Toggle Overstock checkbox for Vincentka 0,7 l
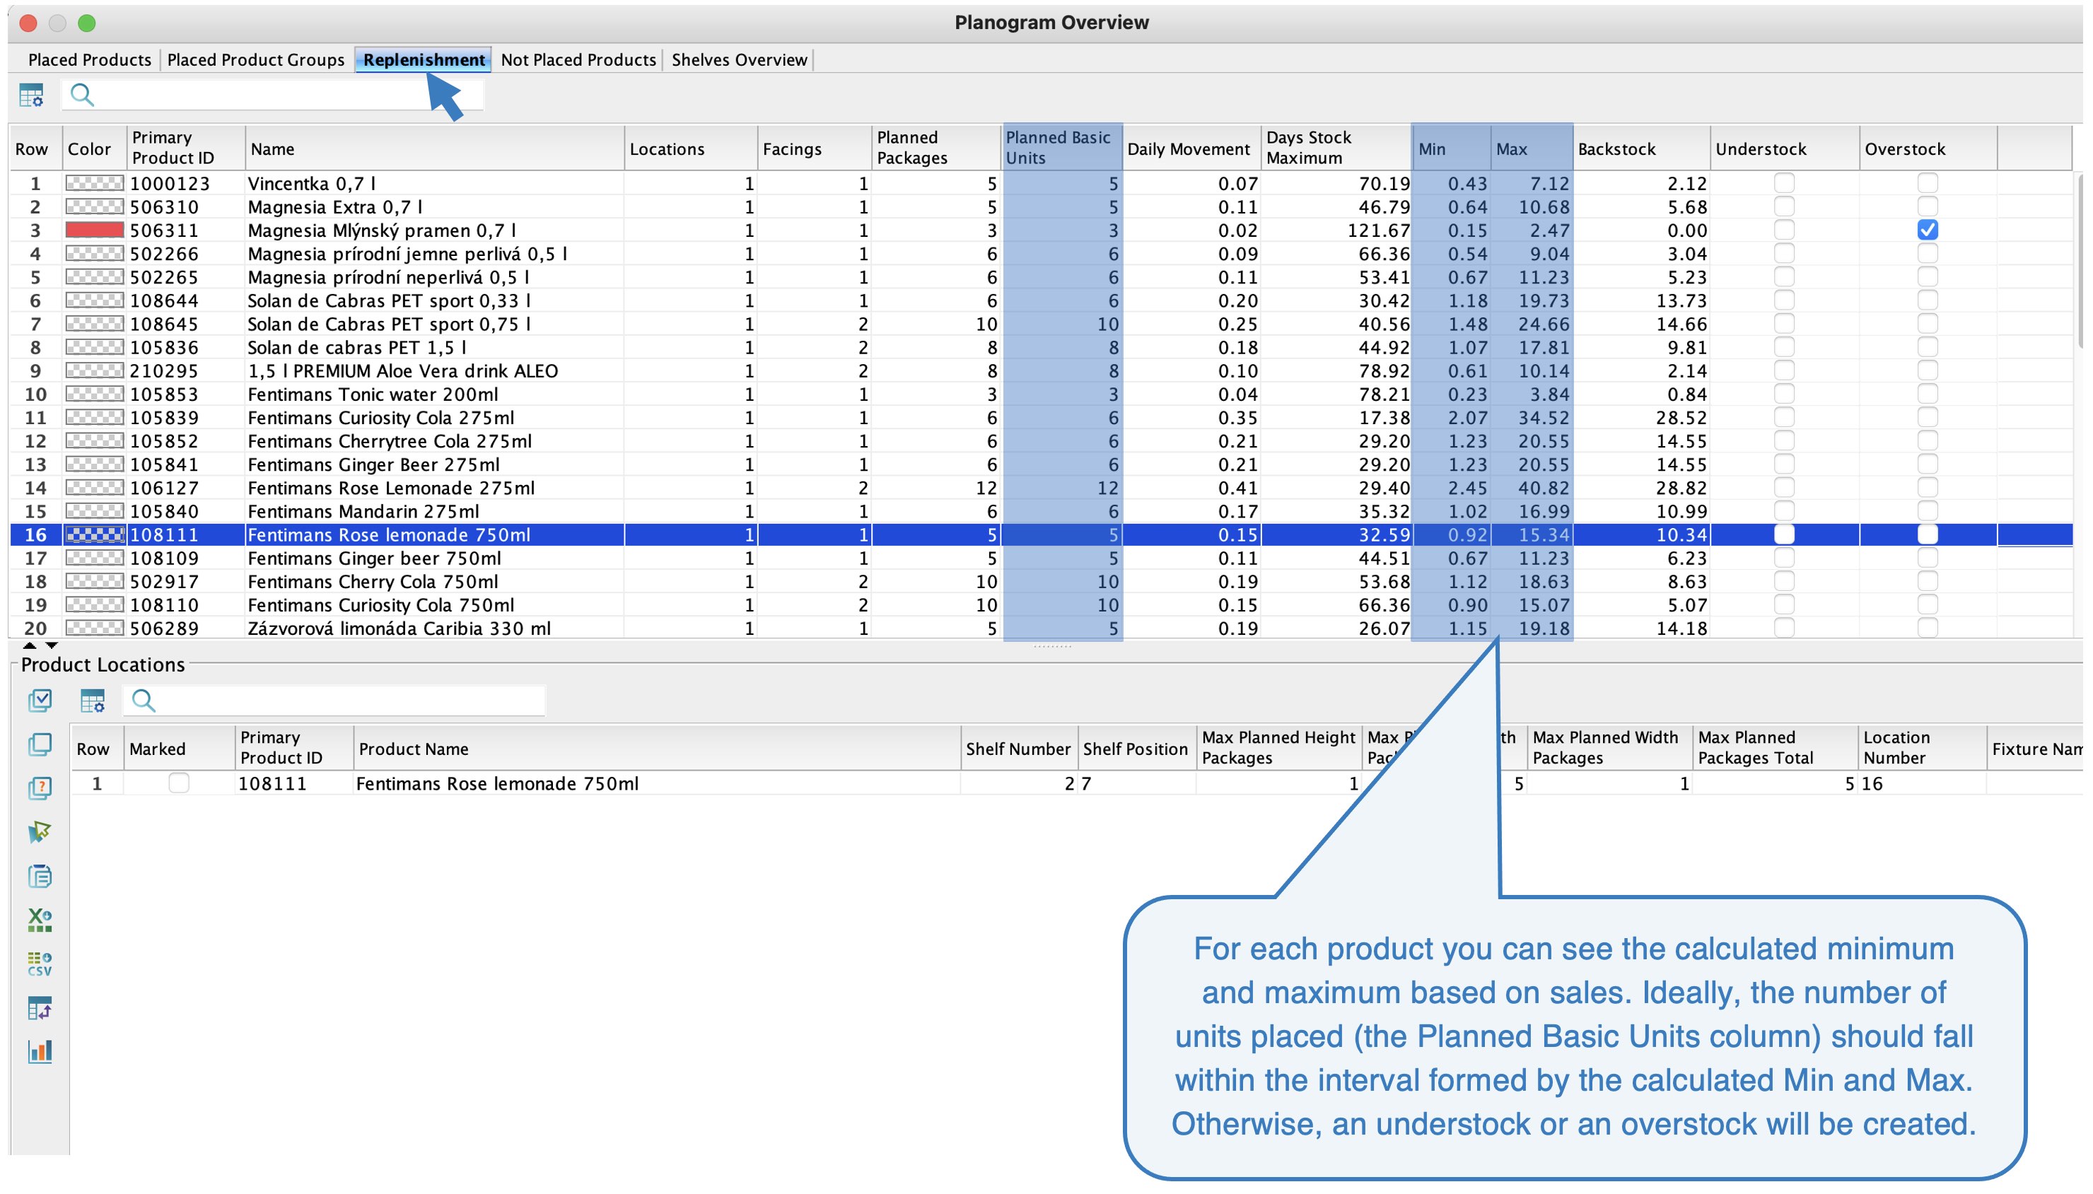This screenshot has height=1194, width=2093. coord(1928,183)
